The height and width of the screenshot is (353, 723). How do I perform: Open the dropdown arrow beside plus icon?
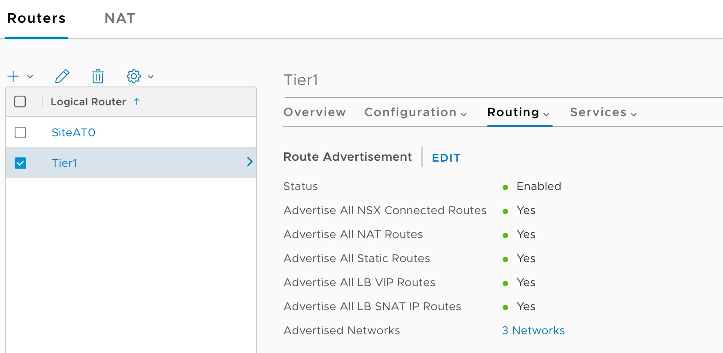(30, 77)
